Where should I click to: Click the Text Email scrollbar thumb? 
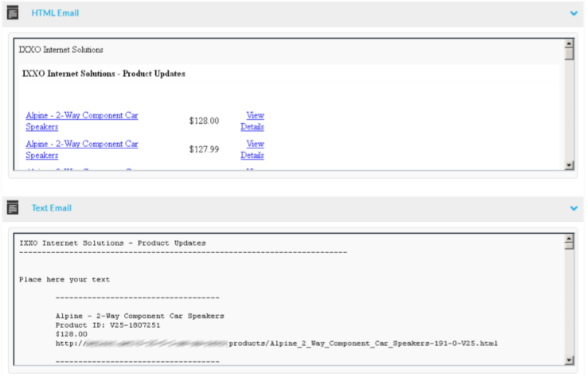pos(569,244)
